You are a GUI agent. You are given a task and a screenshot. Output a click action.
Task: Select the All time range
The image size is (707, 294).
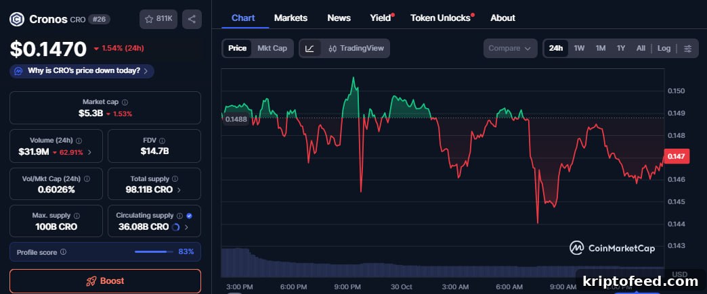click(641, 48)
